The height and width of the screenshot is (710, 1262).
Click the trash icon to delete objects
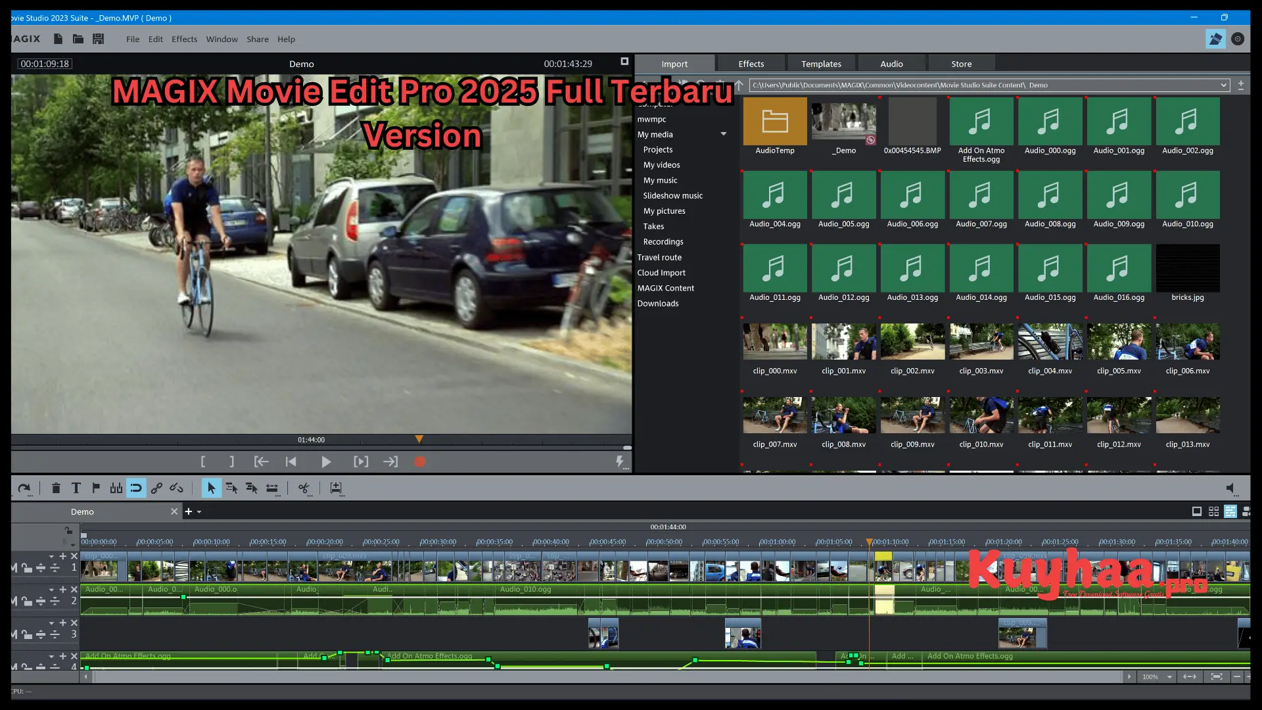coord(56,488)
